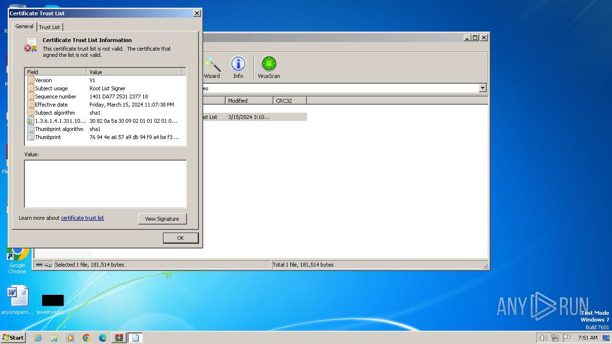Launch Microsoft Edge from the taskbar

coord(103,338)
